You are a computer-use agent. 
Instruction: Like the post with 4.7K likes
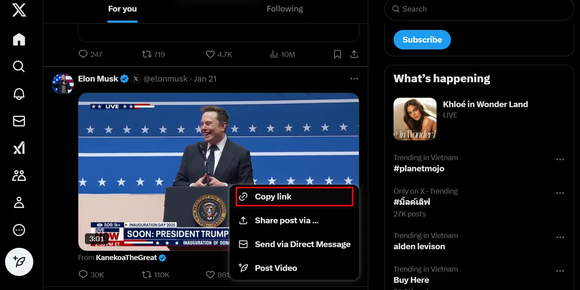210,54
